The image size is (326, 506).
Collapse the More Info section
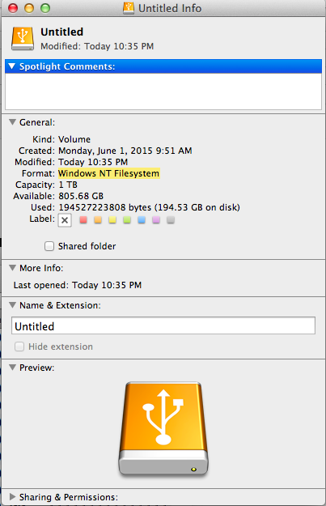point(13,268)
